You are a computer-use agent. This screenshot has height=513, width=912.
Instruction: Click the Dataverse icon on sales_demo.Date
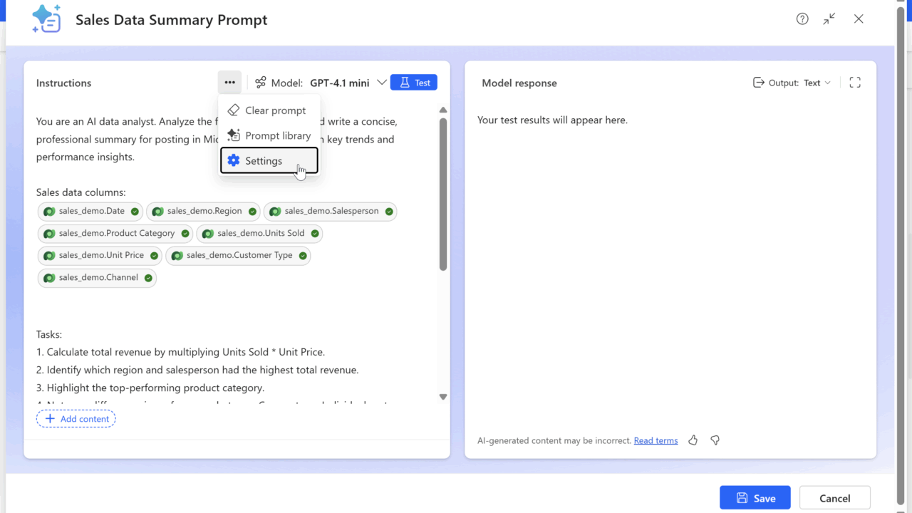click(49, 212)
